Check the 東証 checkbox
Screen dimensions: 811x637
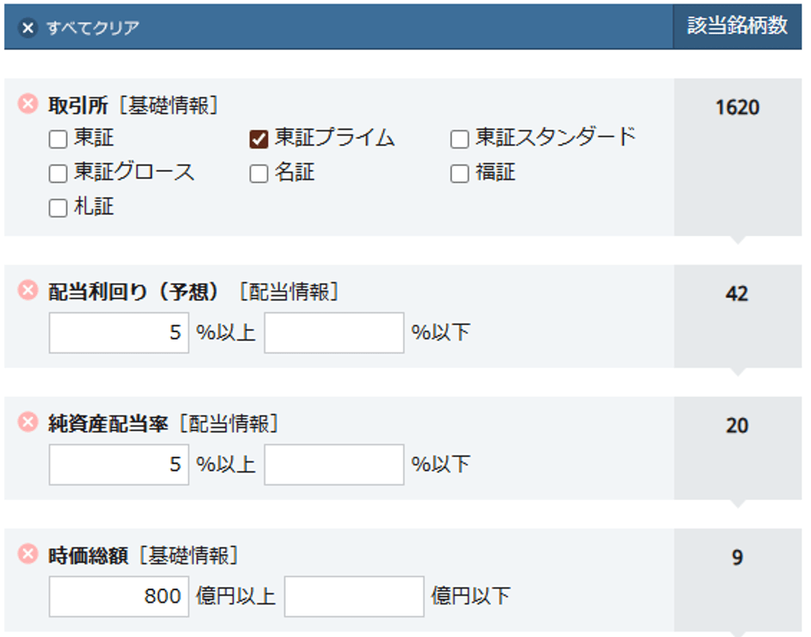(x=58, y=140)
